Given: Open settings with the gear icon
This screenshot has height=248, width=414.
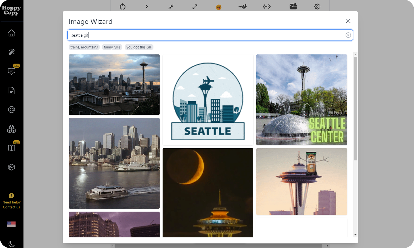Looking at the screenshot, I should pyautogui.click(x=317, y=7).
